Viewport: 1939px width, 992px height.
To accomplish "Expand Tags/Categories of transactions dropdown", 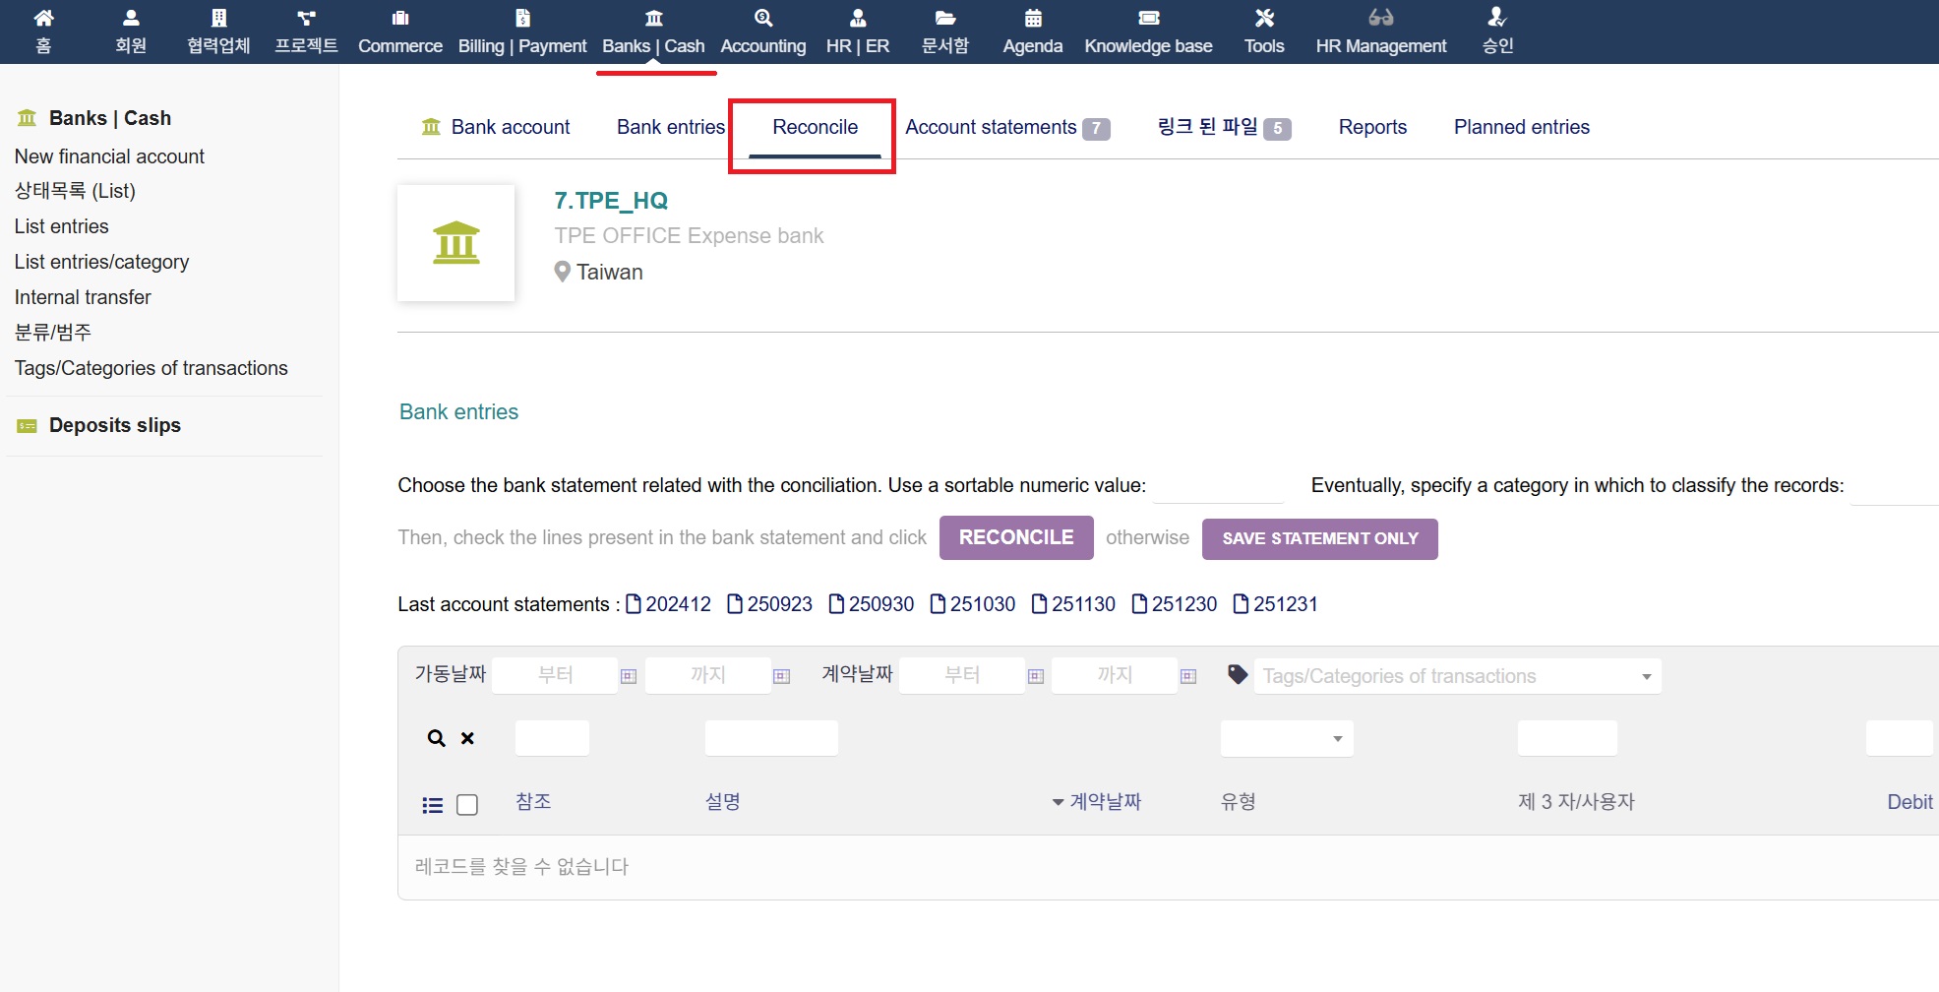I will 1646,676.
